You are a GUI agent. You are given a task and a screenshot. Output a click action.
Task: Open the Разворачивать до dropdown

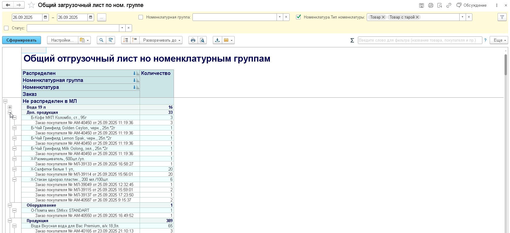click(161, 40)
